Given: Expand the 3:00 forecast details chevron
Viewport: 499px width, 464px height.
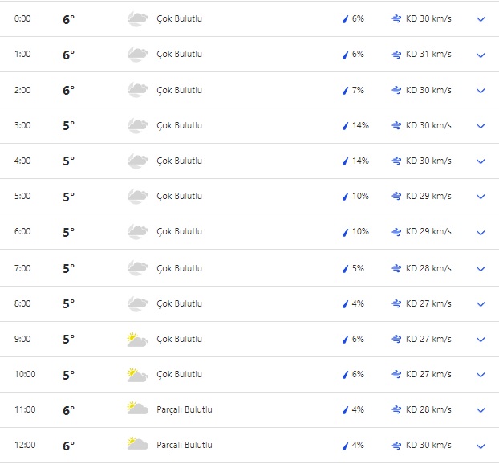Looking at the screenshot, I should point(481,126).
